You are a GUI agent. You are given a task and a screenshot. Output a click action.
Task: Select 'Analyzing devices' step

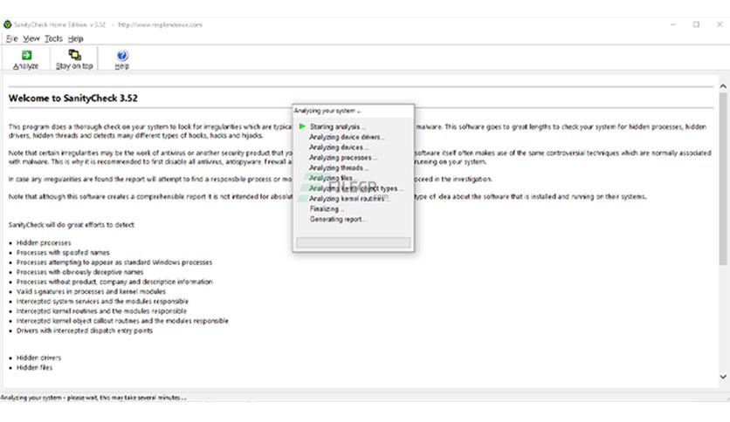tap(339, 147)
